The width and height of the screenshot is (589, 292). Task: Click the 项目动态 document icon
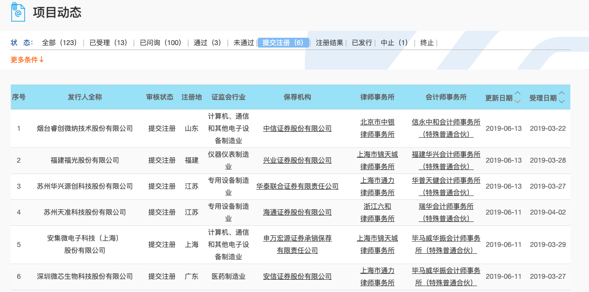pos(18,12)
